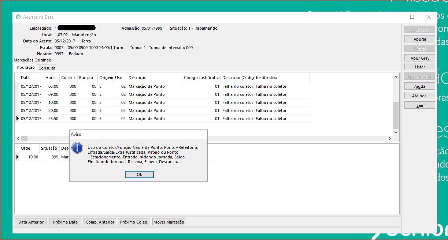Advance to Próxima Data
Viewport: 448px width, 240px height.
pyautogui.click(x=65, y=222)
